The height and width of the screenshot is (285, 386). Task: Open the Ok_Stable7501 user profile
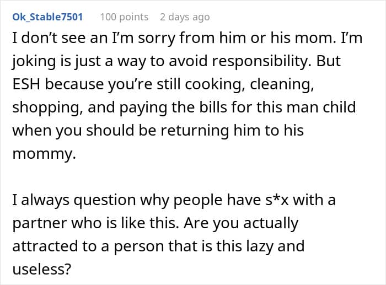[x=47, y=17]
